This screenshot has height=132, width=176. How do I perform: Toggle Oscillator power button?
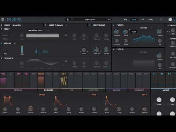[x=1, y=58]
